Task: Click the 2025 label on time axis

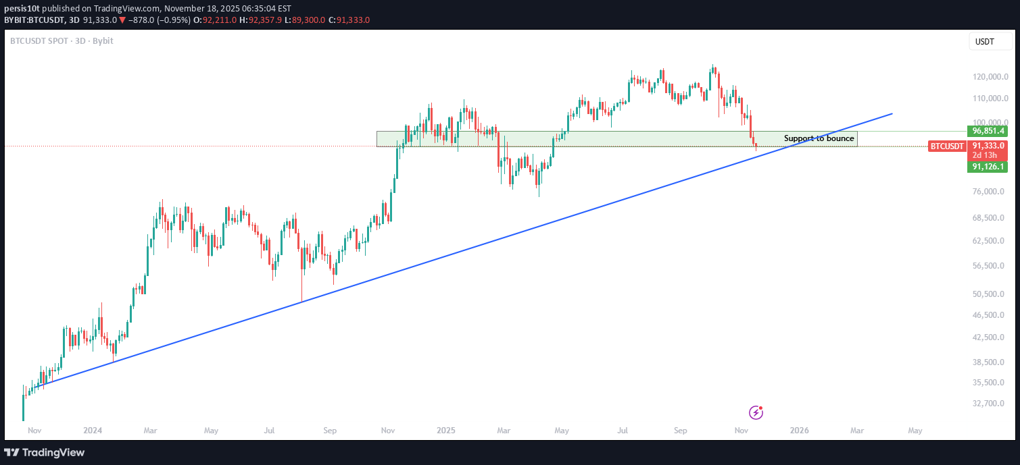Action: click(446, 430)
